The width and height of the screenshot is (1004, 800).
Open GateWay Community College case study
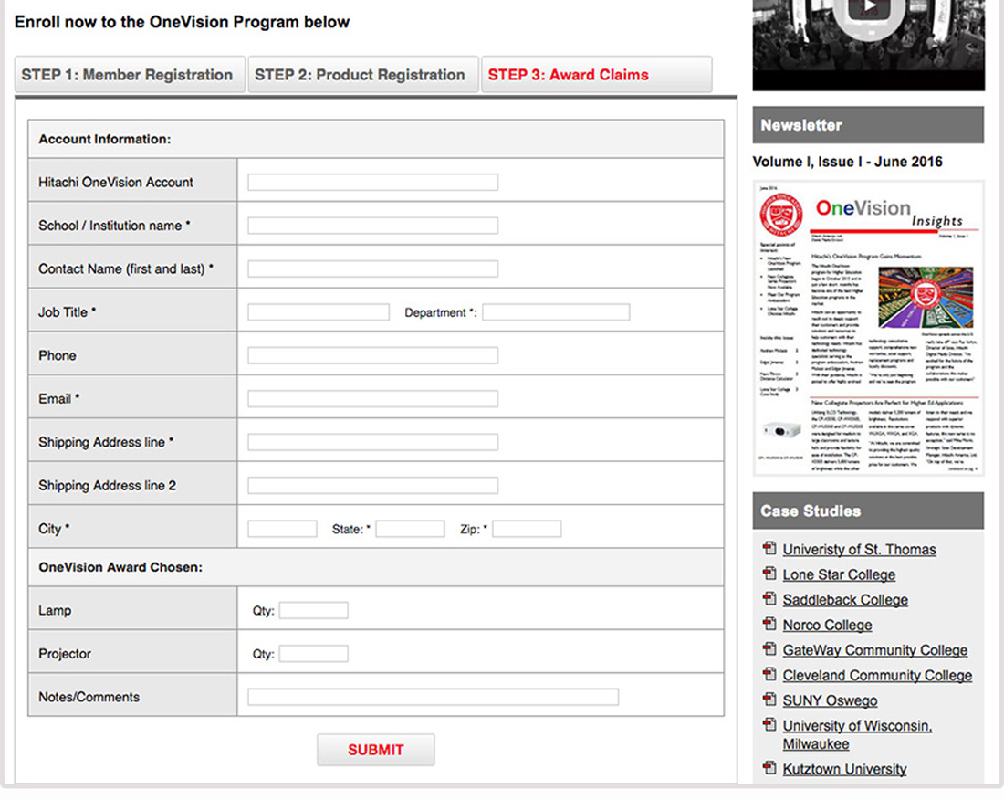tap(875, 650)
